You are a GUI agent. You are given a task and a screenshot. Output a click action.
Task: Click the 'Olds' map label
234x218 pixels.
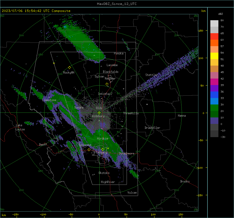coord(99,108)
